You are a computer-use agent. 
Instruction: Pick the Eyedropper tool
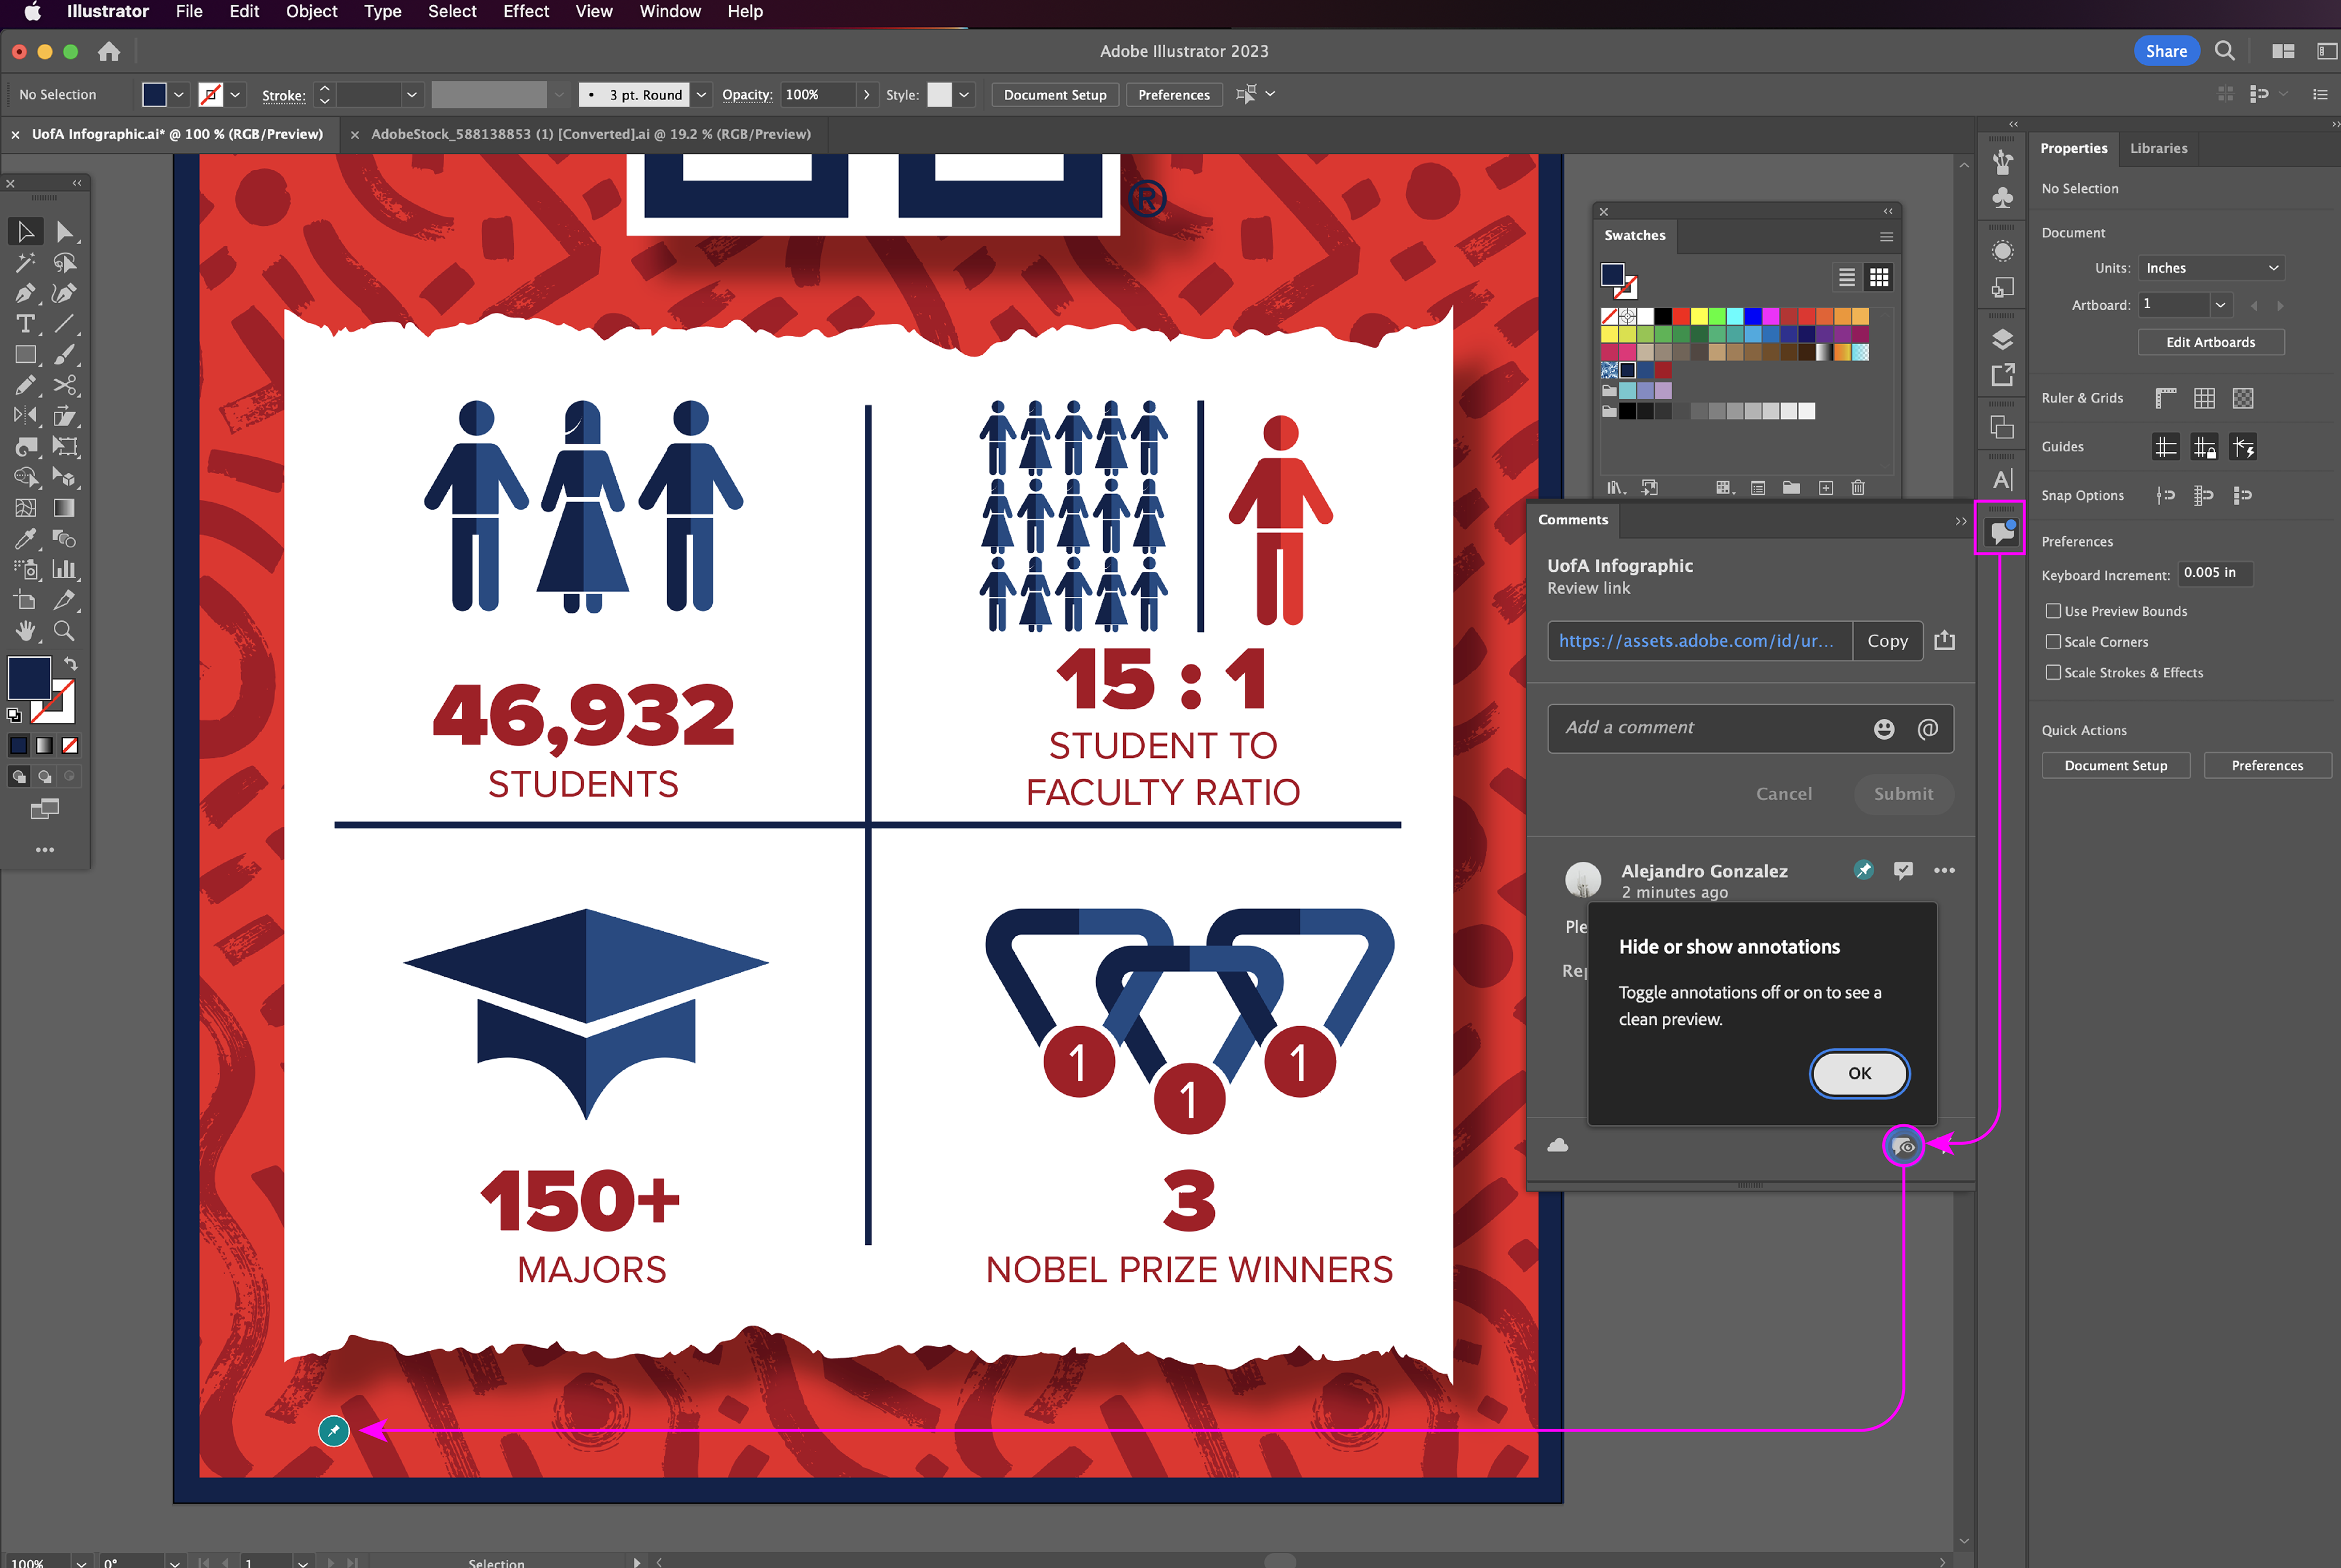pyautogui.click(x=25, y=539)
